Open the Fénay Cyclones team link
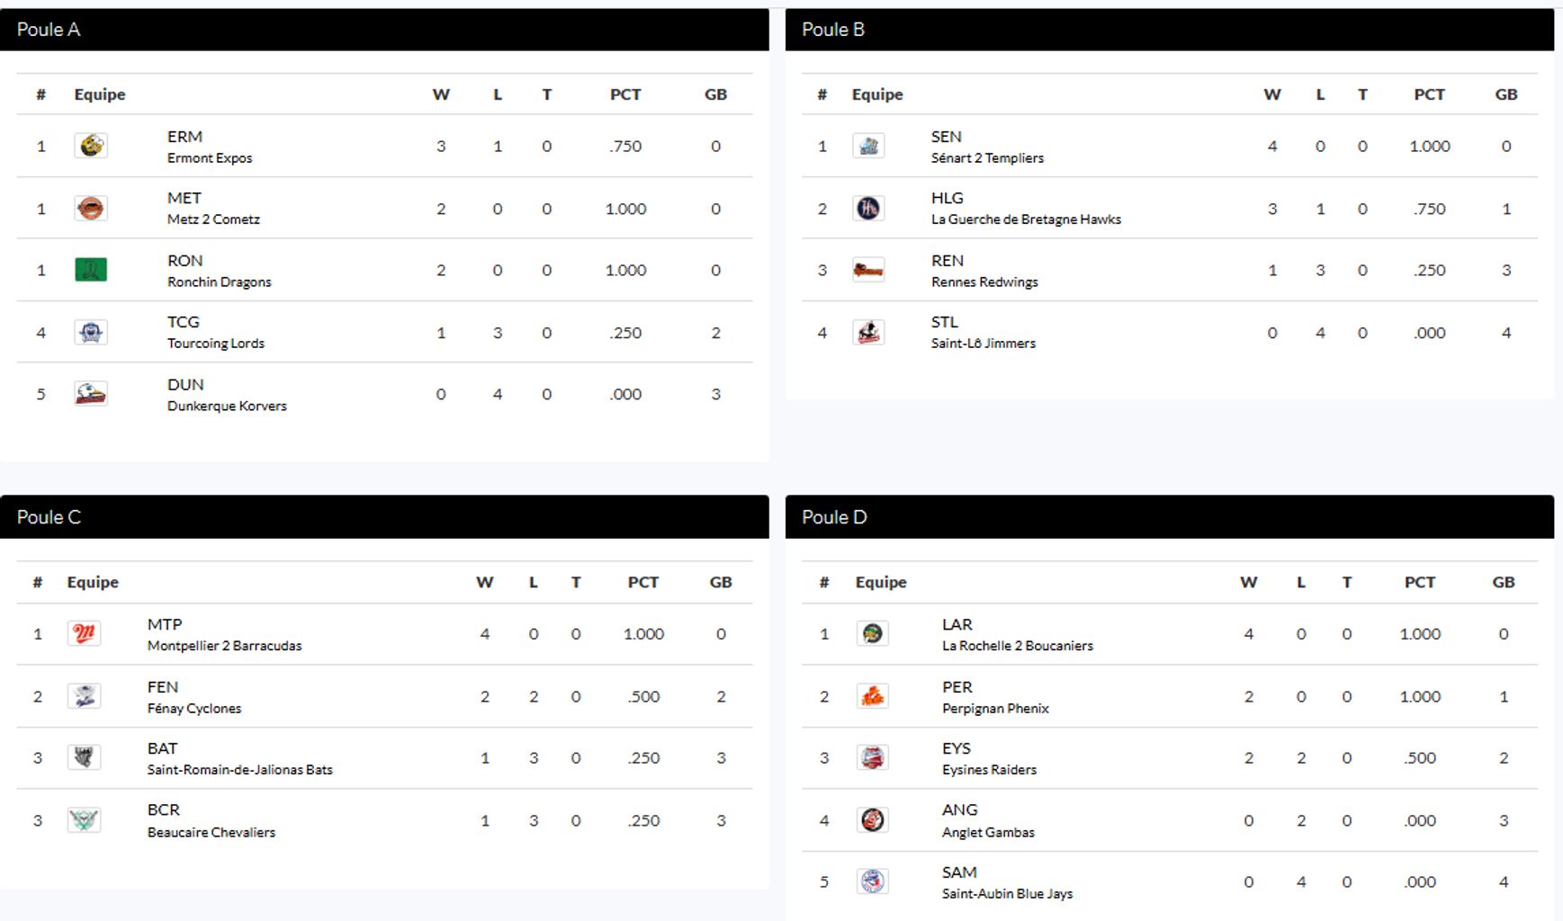This screenshot has width=1563, height=921. click(x=194, y=708)
